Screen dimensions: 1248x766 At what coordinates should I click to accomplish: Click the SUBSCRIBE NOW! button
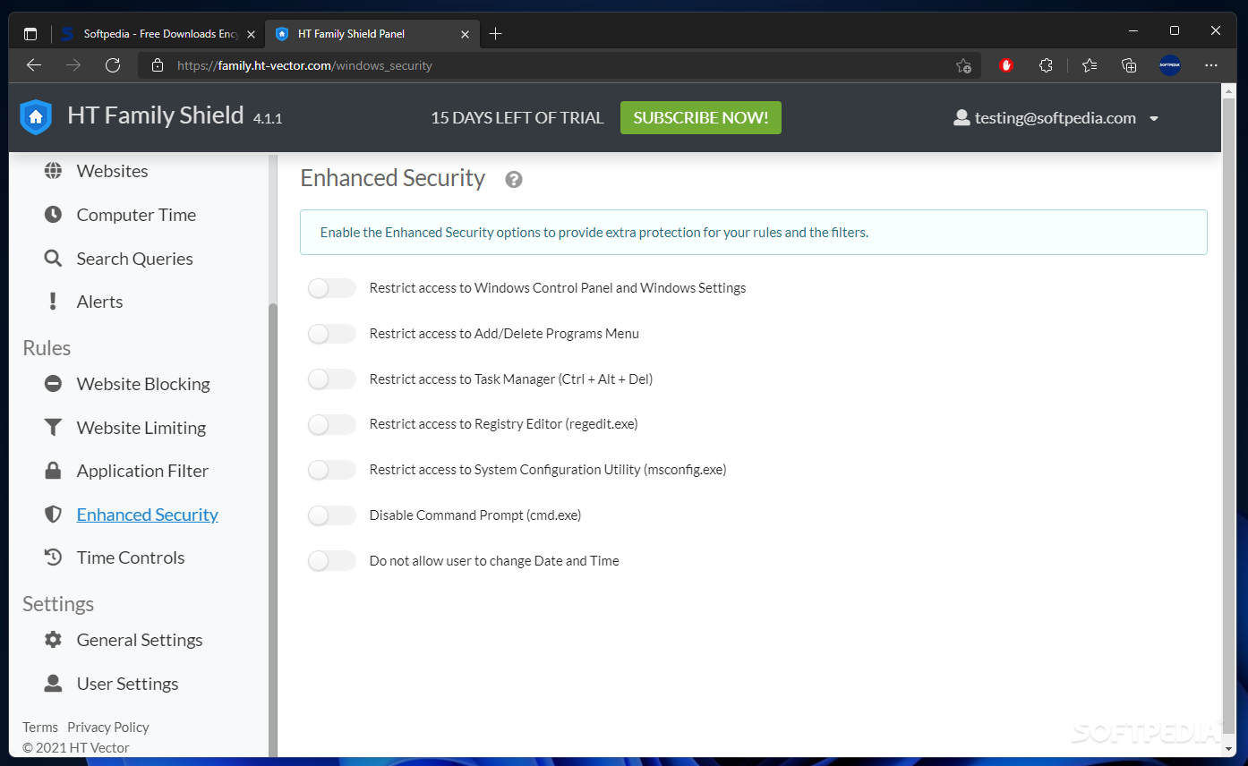click(701, 117)
